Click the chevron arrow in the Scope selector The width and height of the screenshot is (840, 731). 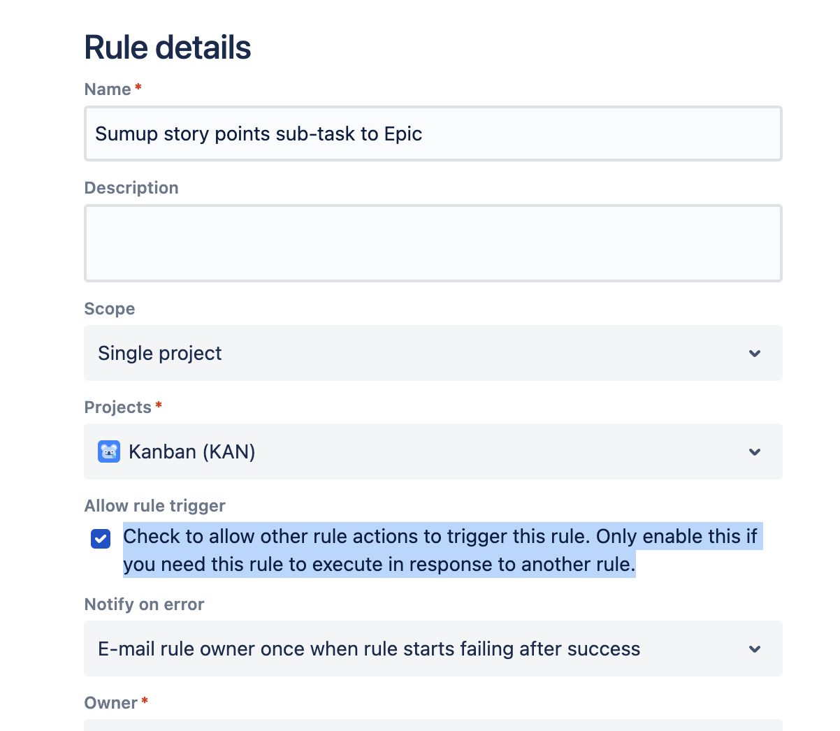point(754,353)
